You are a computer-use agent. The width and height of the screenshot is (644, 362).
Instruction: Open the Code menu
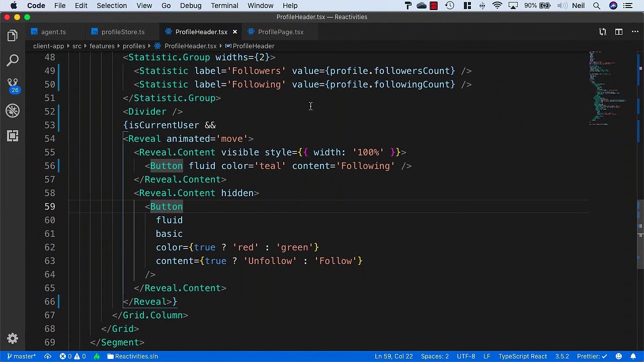[x=36, y=6]
